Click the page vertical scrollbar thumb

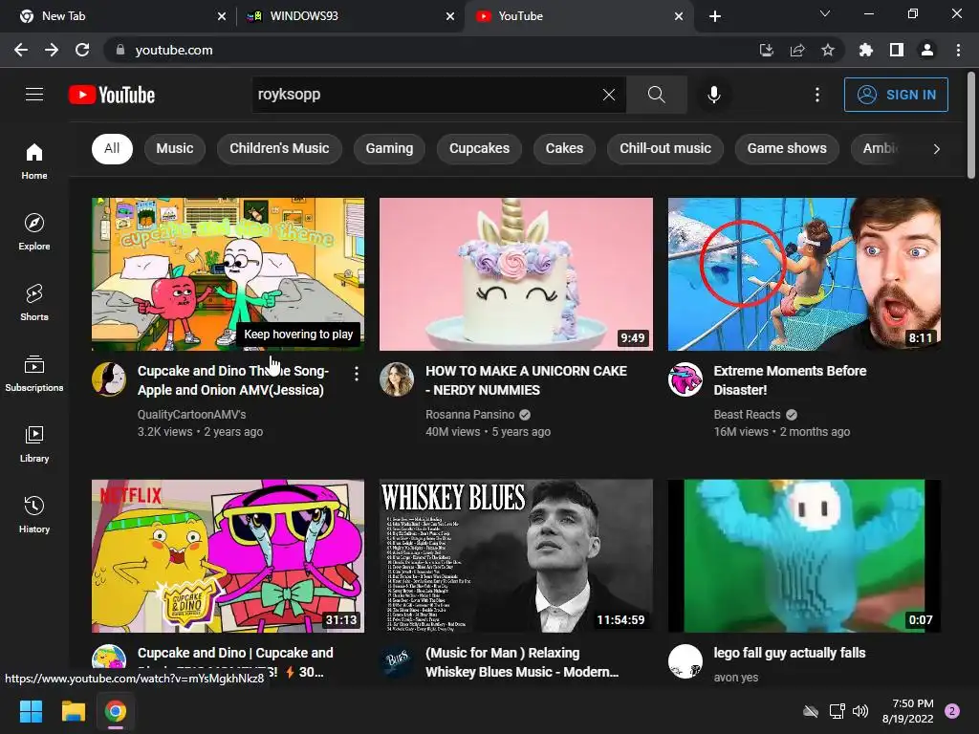971,125
